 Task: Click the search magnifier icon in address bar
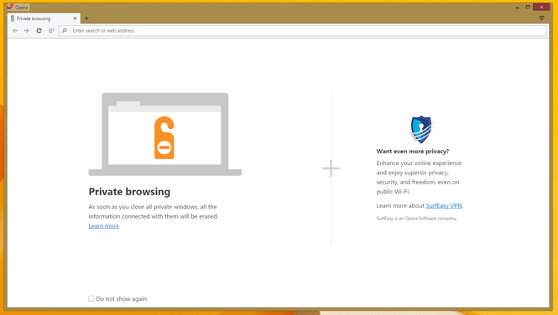[x=65, y=31]
